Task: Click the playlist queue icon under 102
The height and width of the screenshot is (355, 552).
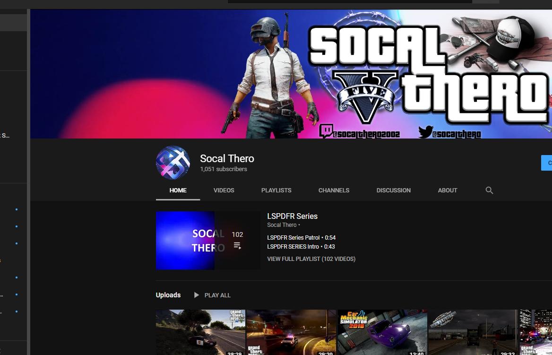Action: coord(237,245)
